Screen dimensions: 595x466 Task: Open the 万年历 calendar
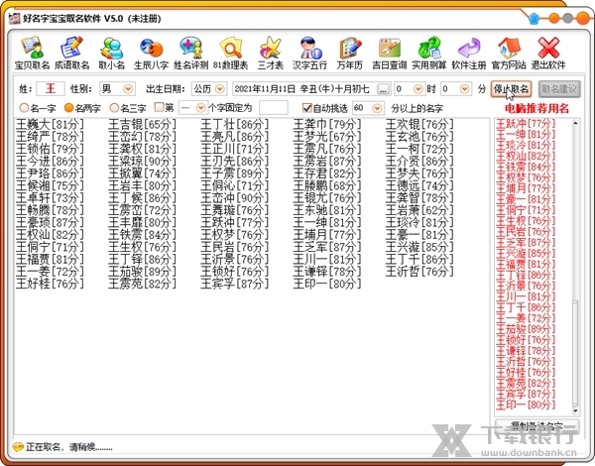point(349,54)
